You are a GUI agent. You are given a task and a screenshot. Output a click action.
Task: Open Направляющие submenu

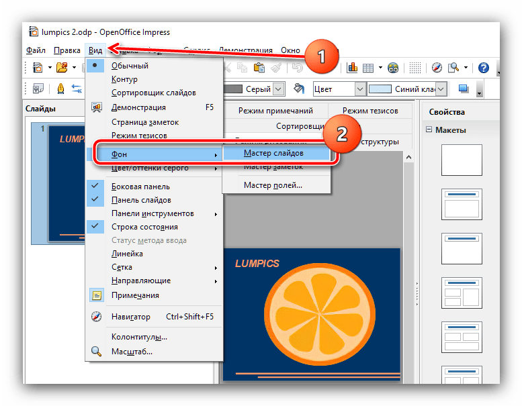coord(154,281)
